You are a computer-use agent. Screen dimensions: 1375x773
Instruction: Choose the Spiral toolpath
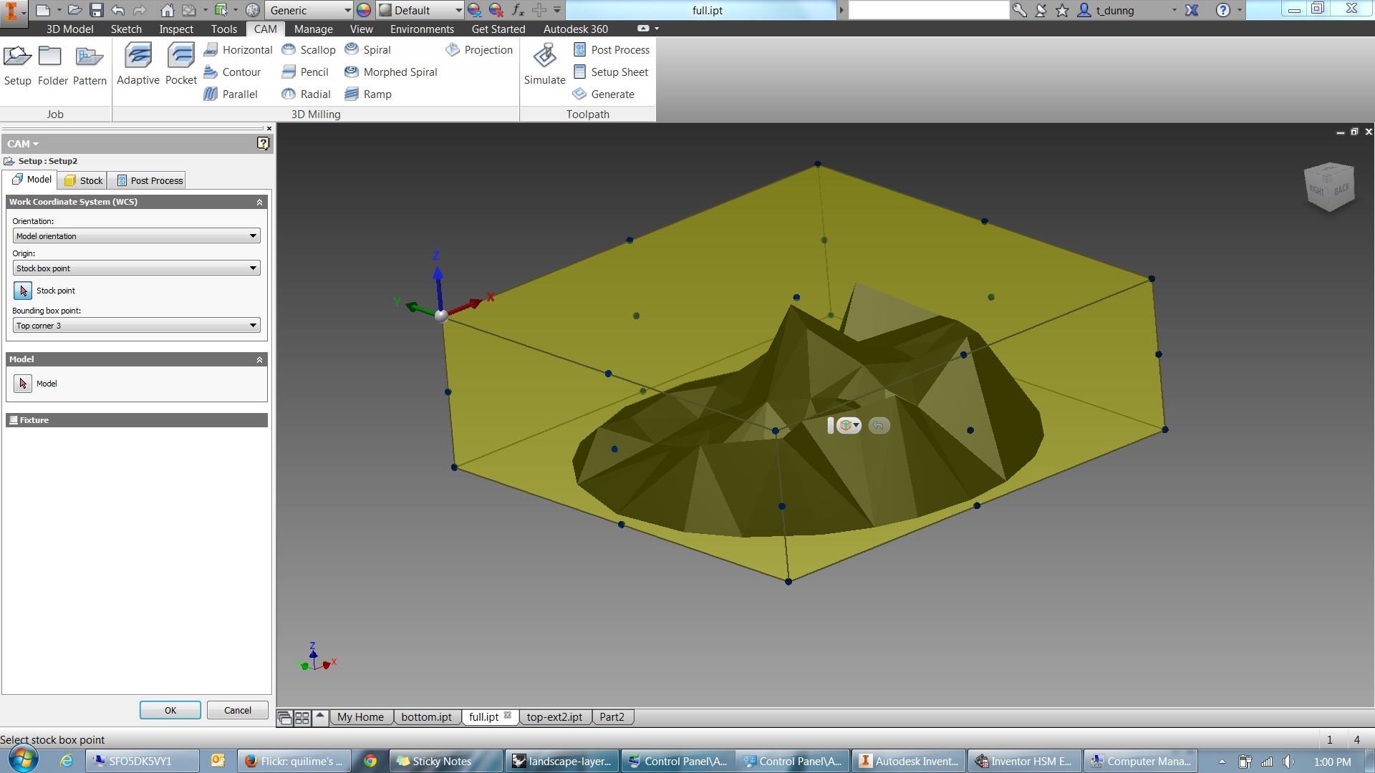click(x=368, y=49)
